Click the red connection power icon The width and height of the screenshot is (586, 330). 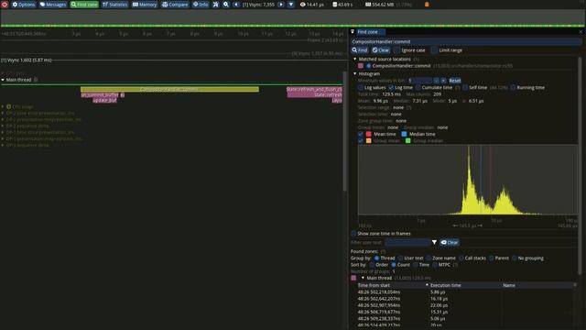coord(5,5)
